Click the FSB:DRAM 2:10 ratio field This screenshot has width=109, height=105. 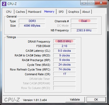click(x=64, y=46)
